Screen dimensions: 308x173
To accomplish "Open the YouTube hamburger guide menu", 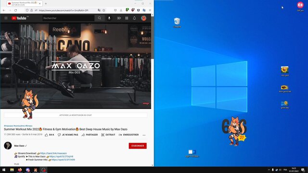I will (6, 18).
